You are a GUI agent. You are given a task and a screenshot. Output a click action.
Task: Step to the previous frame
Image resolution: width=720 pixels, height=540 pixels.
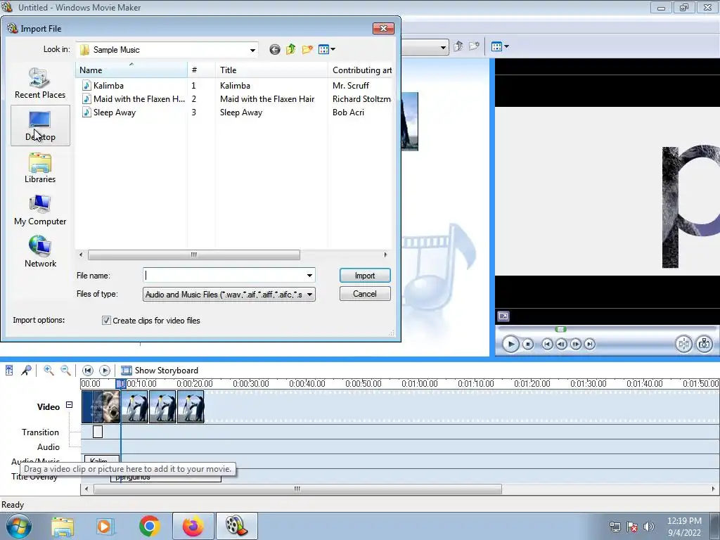click(x=561, y=344)
